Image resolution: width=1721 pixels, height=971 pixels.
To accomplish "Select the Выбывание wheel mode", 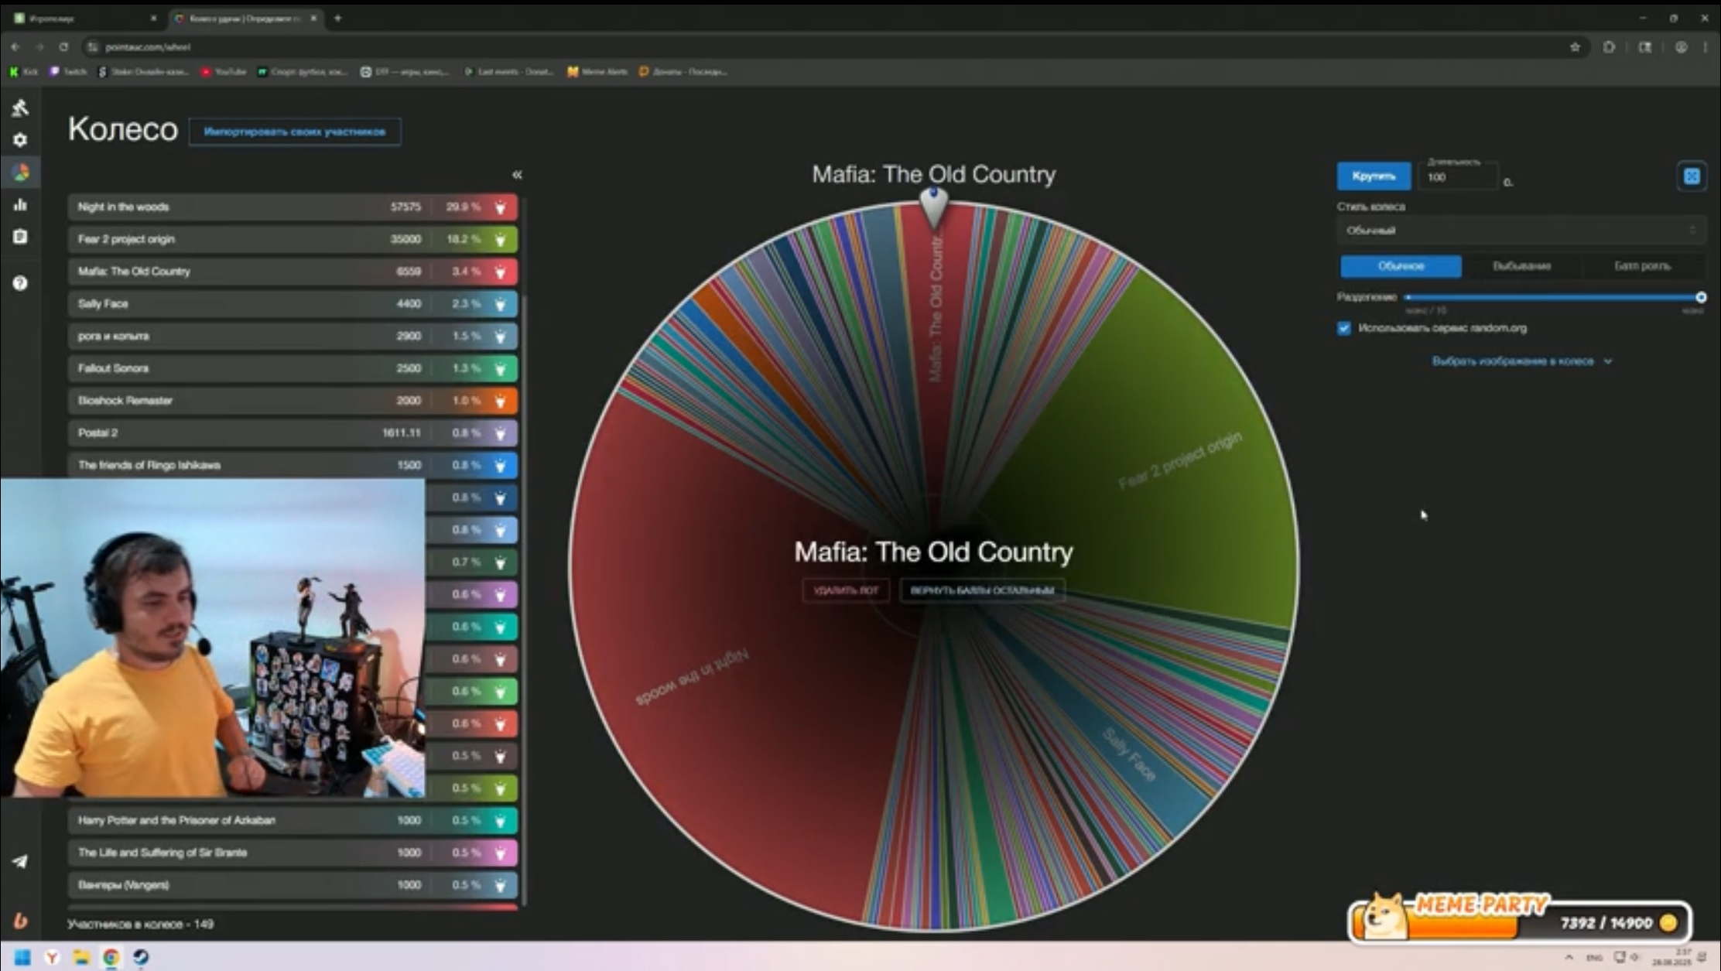I will 1521,266.
